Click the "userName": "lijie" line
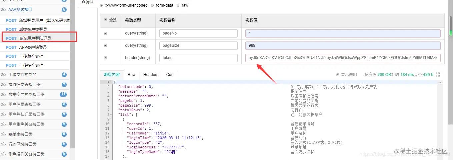 point(149,133)
